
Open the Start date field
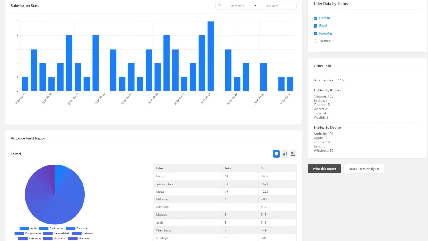click(237, 6)
